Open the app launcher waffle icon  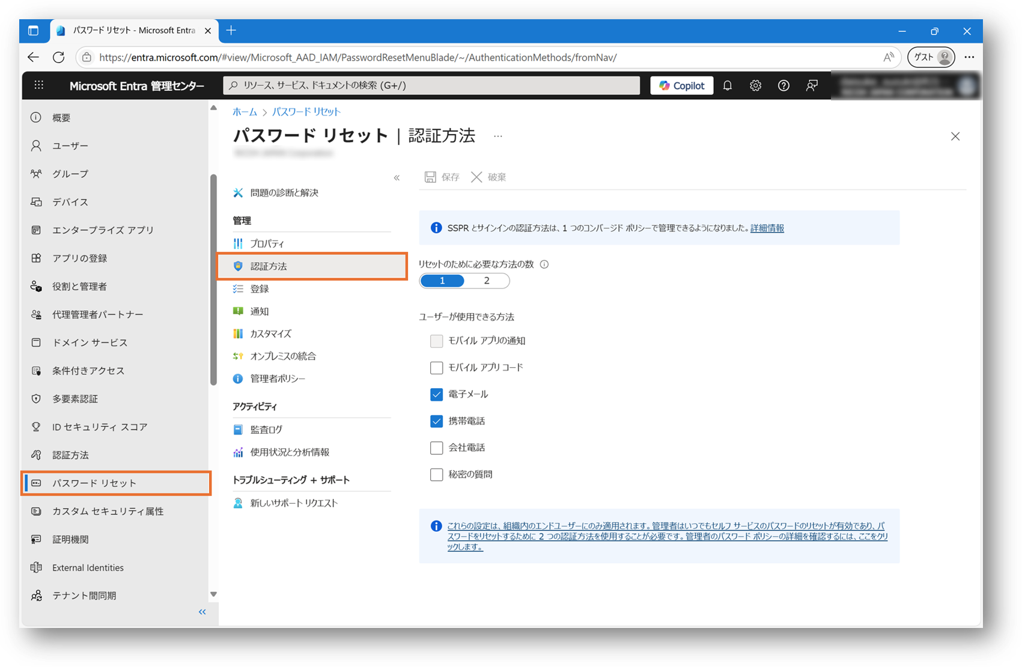point(39,85)
